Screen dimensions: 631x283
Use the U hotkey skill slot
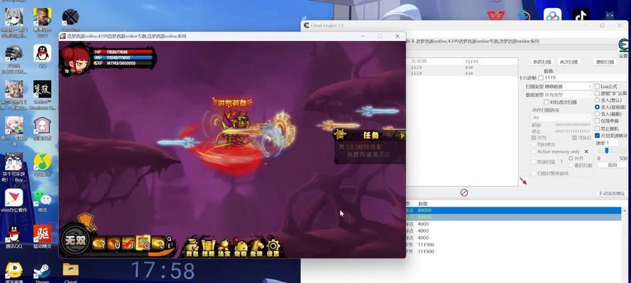click(x=114, y=243)
